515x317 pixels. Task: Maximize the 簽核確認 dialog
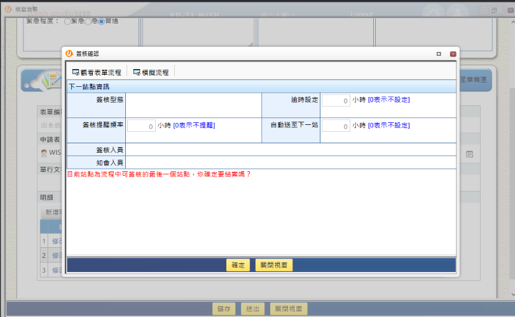click(x=439, y=54)
